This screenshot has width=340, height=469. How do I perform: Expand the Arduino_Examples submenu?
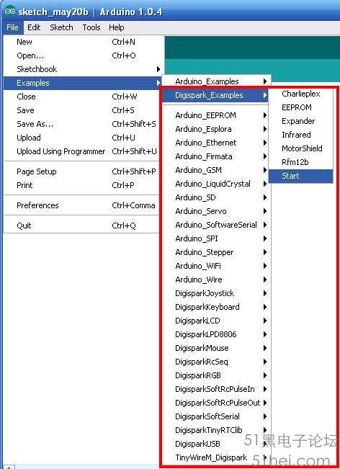click(216, 81)
